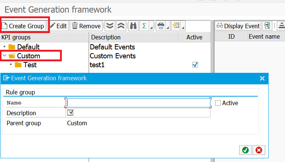Toggle the Active checkbox for Test row

click(195, 65)
